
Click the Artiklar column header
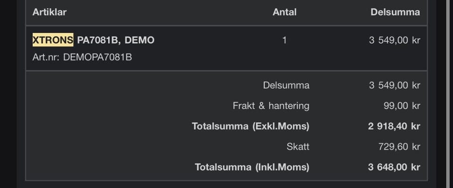point(50,12)
